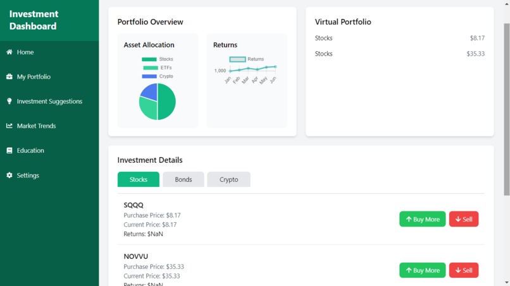This screenshot has height=286, width=510.
Task: Click the Investment Suggestions lightbulb icon
Action: (x=9, y=101)
